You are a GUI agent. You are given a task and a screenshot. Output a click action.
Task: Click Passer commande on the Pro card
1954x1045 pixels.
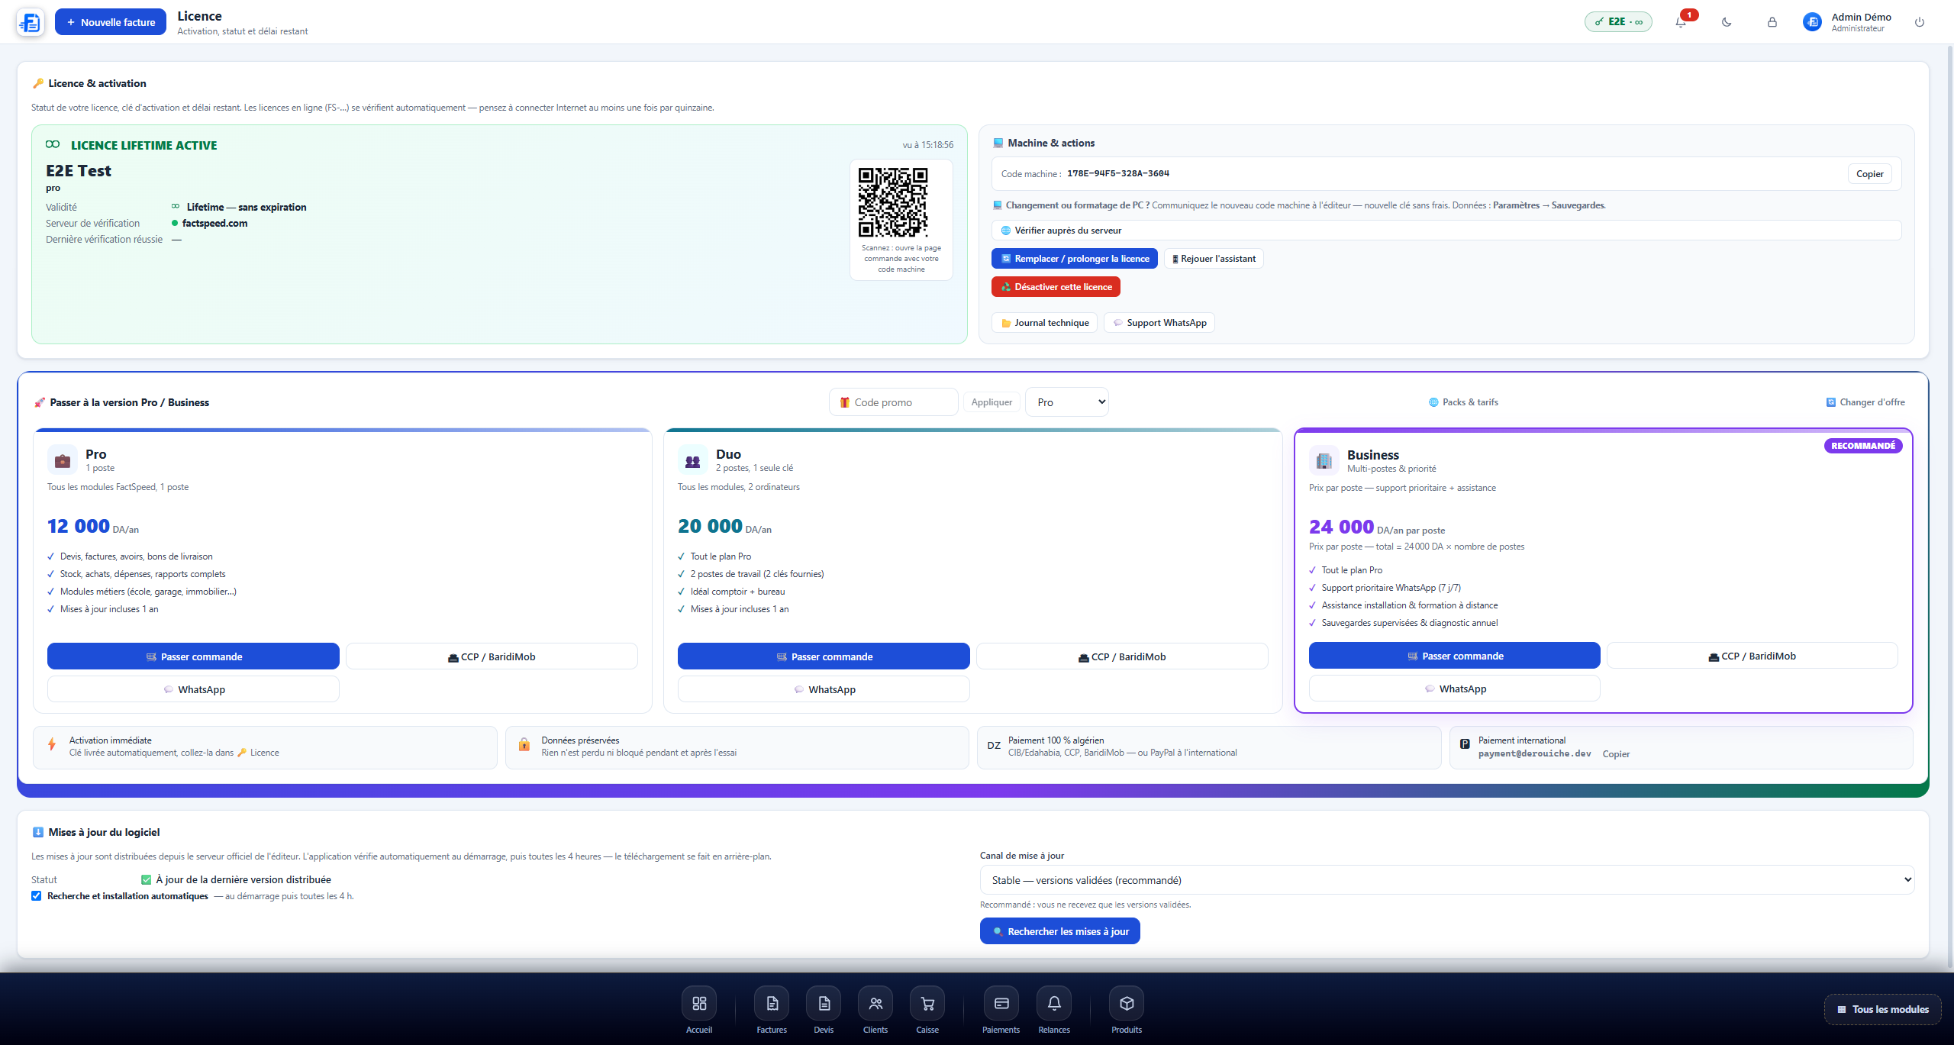[x=193, y=656]
